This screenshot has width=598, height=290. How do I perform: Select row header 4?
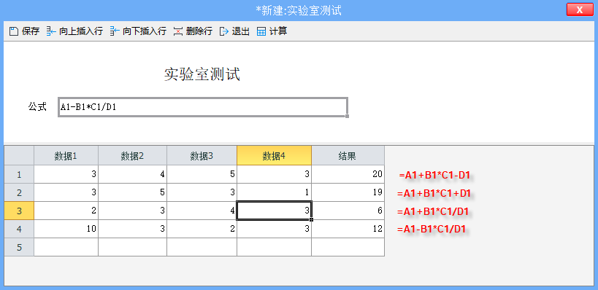pyautogui.click(x=19, y=229)
